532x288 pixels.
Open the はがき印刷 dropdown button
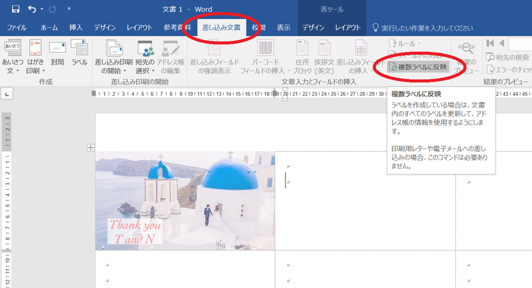35,56
